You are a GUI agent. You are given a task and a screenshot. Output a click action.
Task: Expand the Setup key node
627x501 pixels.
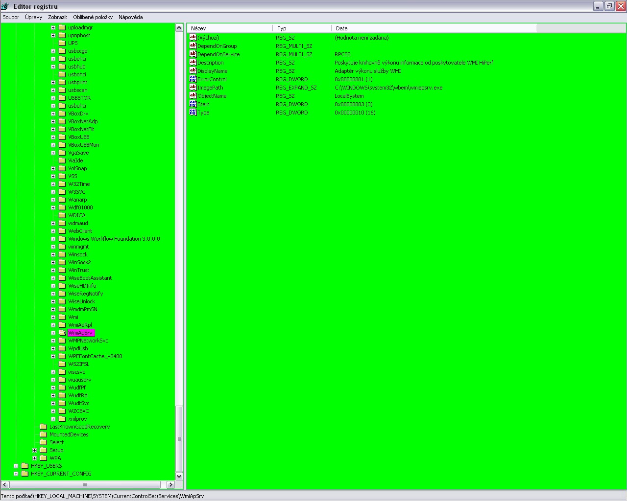(x=35, y=450)
